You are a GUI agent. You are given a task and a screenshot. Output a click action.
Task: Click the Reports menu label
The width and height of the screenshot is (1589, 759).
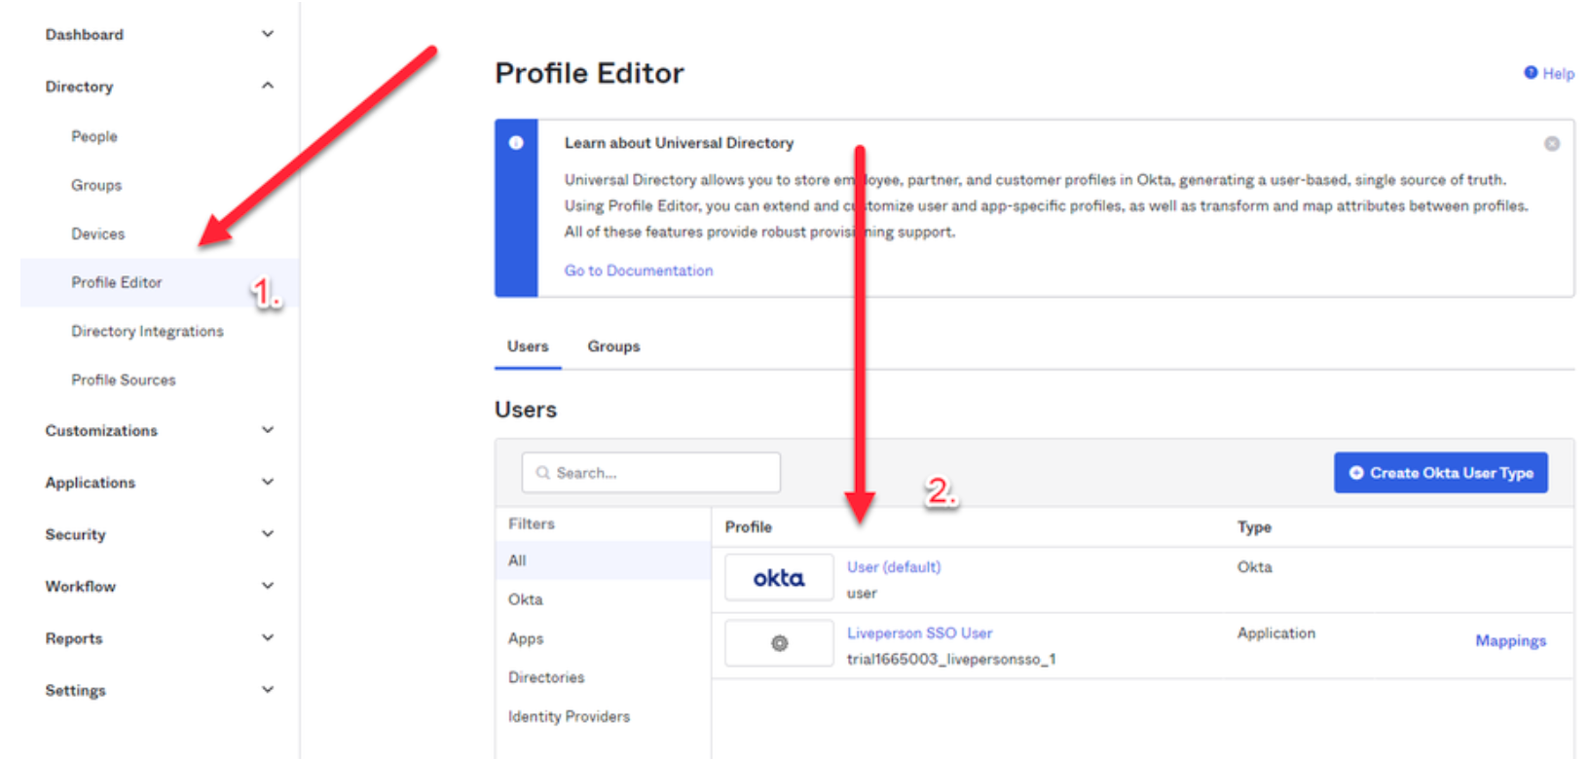click(x=74, y=638)
